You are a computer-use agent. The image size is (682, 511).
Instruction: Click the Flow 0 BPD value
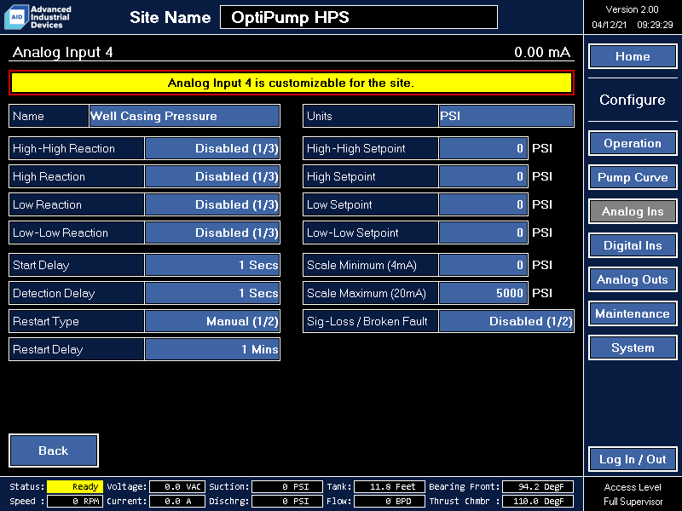[x=389, y=501]
